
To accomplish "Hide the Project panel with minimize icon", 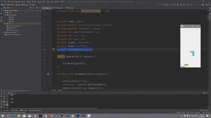I will (40, 8).
